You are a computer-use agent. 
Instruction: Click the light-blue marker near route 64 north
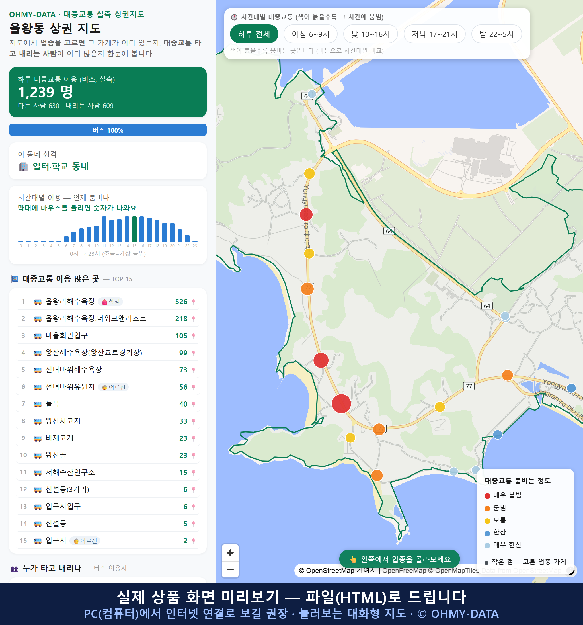point(311,94)
